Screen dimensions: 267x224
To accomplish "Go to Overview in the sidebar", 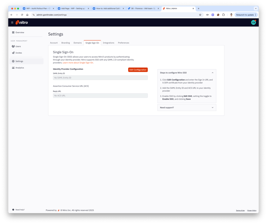I will (20, 32).
